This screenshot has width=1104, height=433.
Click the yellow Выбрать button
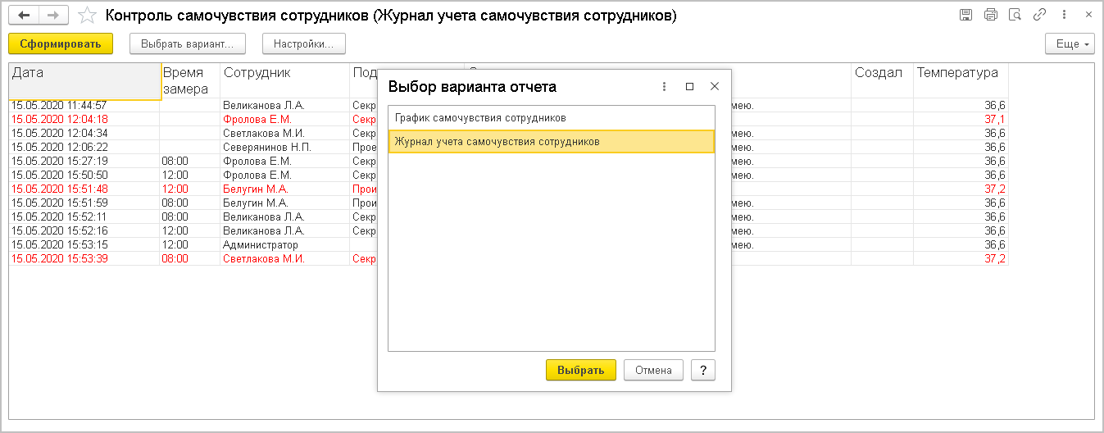pos(580,370)
